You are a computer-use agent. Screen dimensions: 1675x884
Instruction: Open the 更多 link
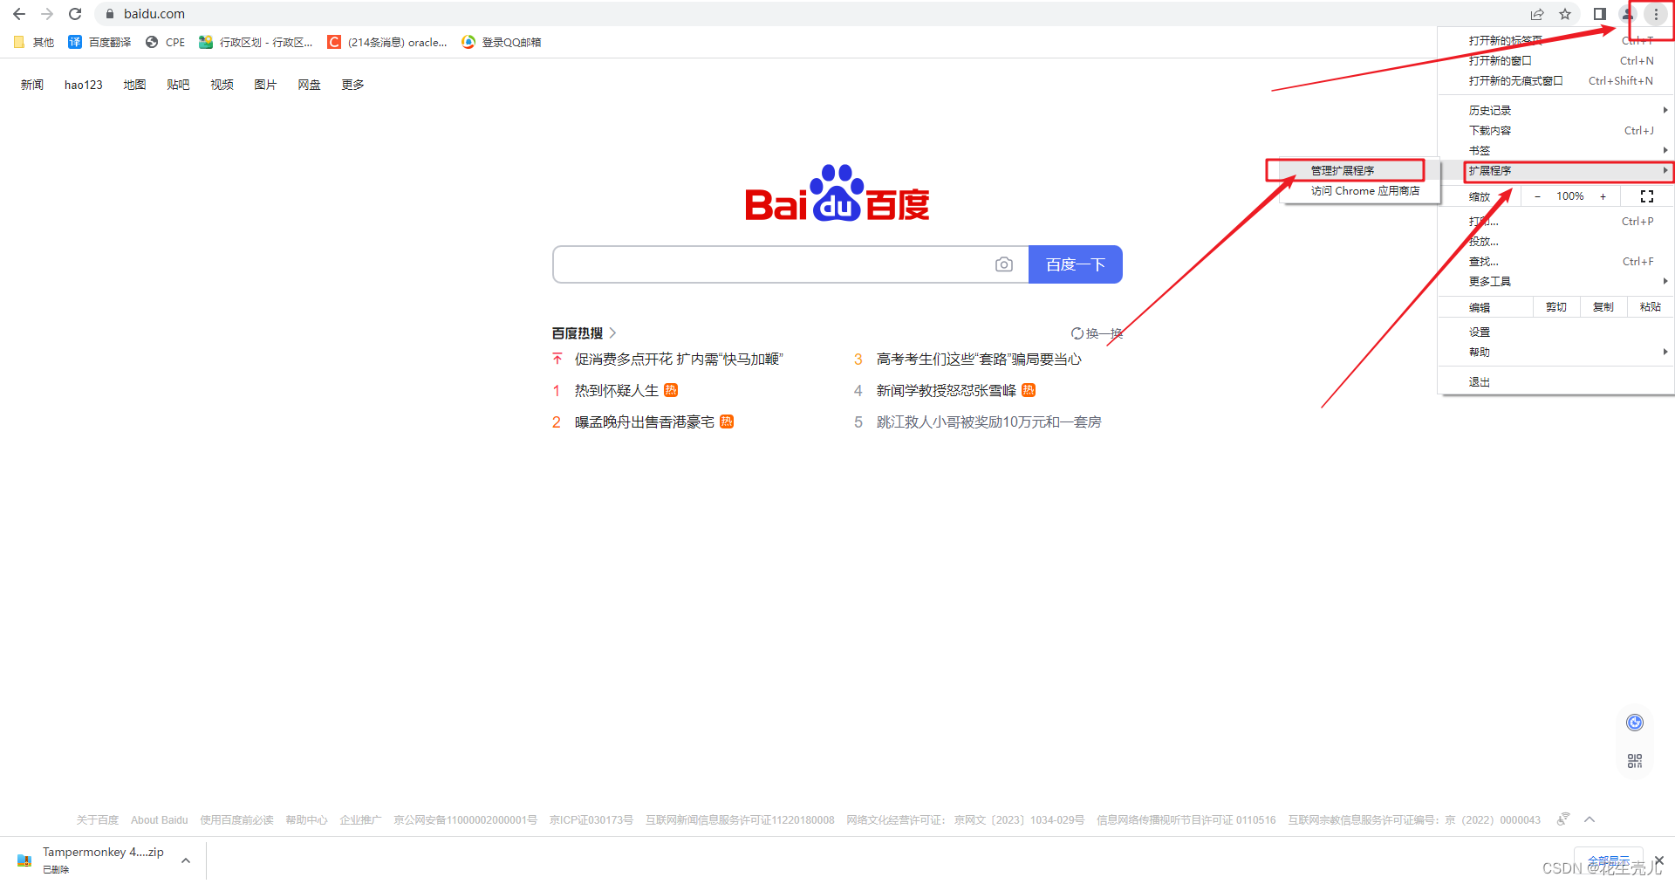tap(352, 85)
